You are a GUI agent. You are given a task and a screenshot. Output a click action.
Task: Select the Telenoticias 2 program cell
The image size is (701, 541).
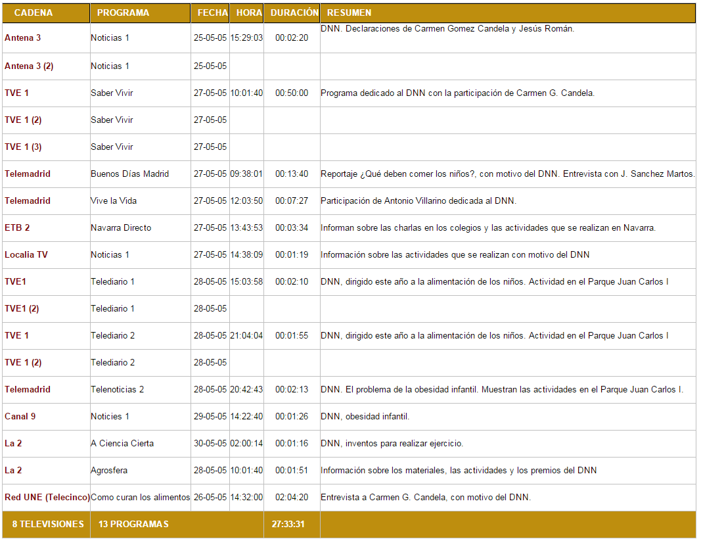pyautogui.click(x=118, y=390)
